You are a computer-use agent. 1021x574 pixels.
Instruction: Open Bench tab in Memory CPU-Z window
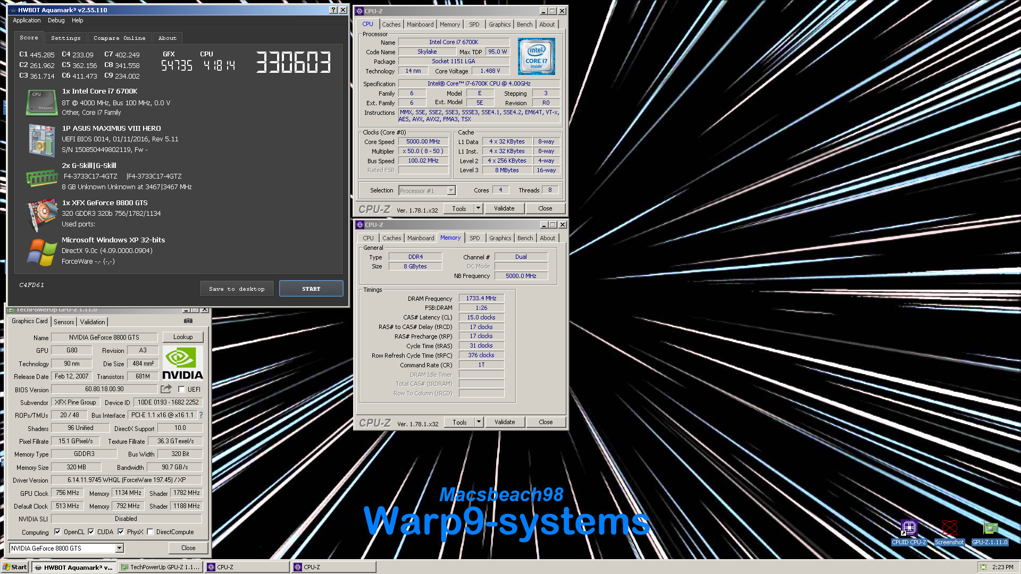(525, 238)
